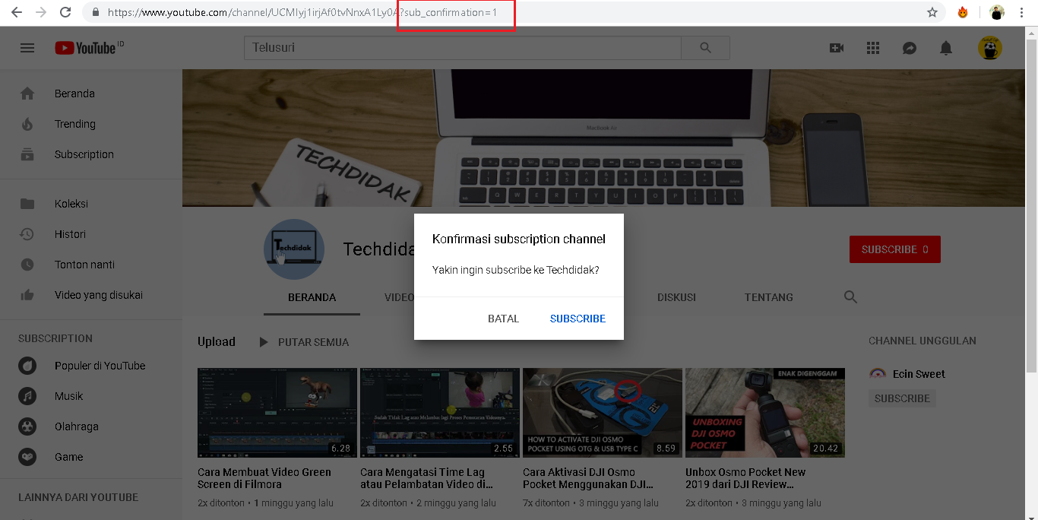Screen dimensions: 1038x520
Task: Switch to the VIDEO tab
Action: (x=398, y=297)
